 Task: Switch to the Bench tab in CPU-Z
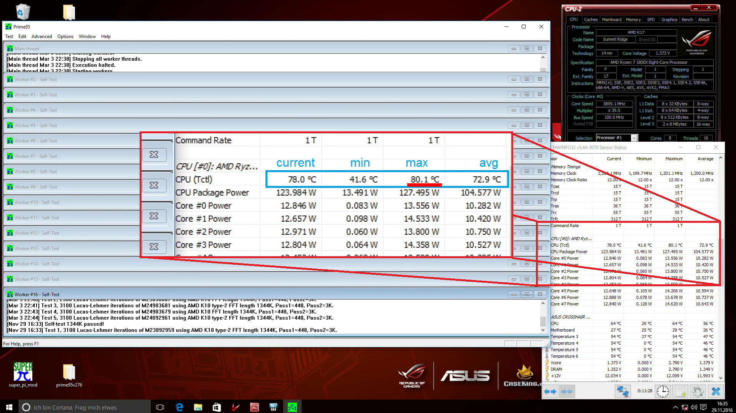[x=687, y=20]
